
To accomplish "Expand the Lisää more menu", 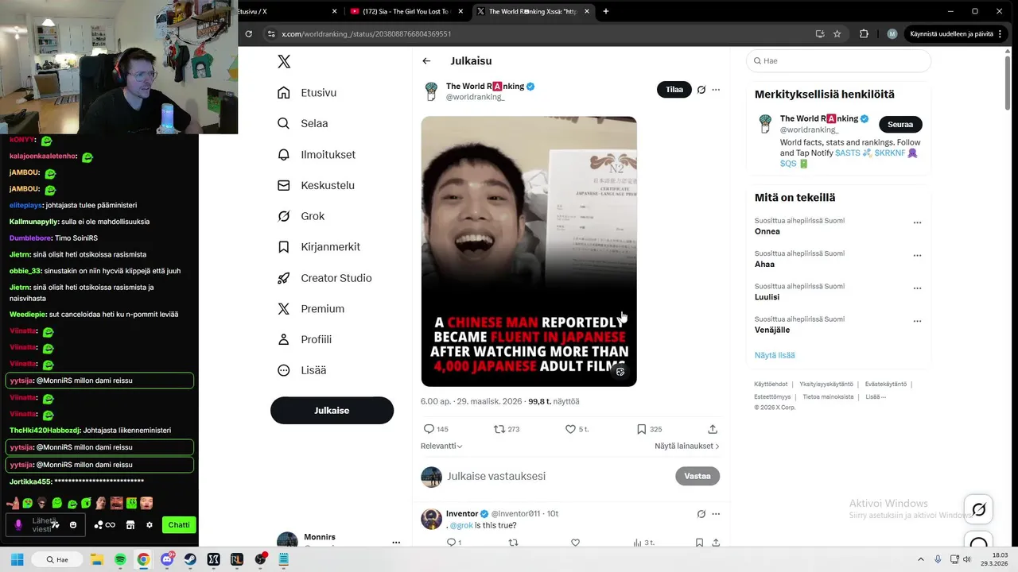I will pos(301,370).
